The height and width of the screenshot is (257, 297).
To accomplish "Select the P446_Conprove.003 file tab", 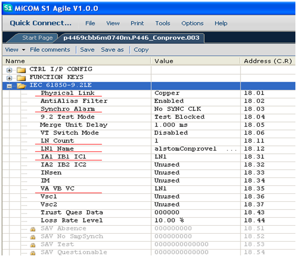I will [132, 38].
